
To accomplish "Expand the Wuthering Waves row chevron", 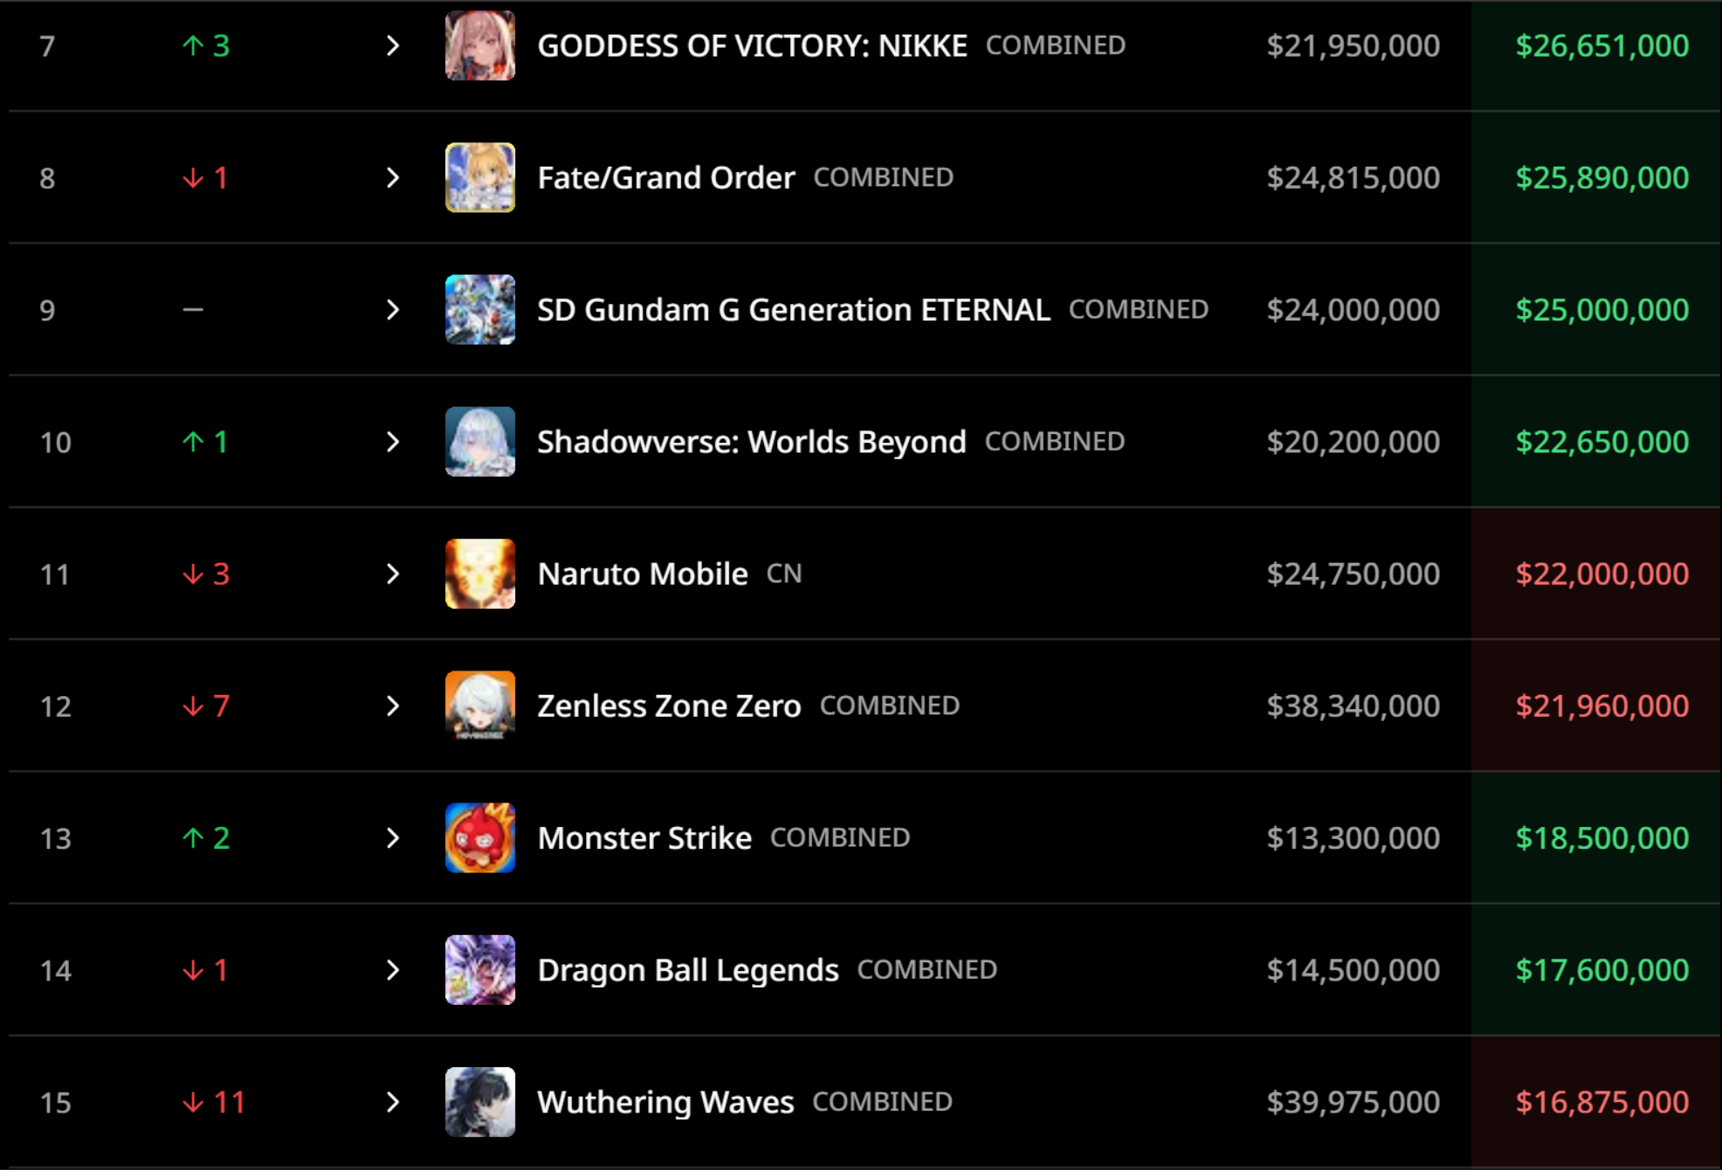I will pyautogui.click(x=393, y=1102).
